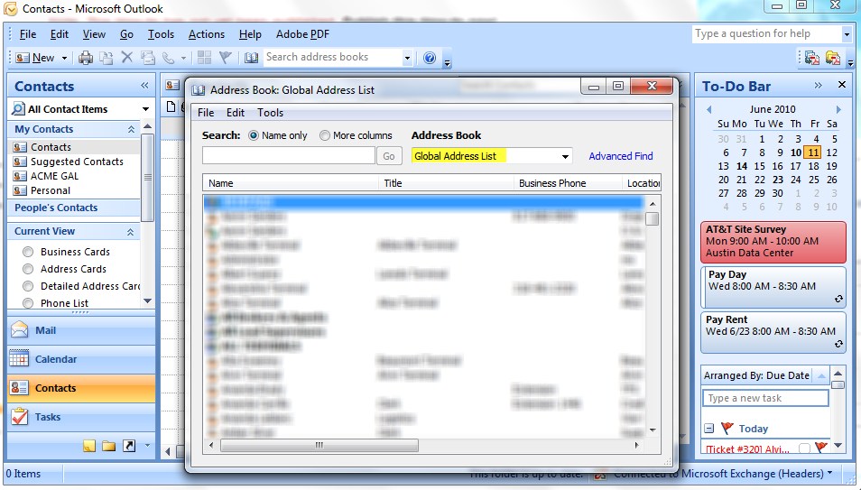Viewport: 861px width, 490px height.
Task: Click the Advanced Find link
Action: coord(621,156)
